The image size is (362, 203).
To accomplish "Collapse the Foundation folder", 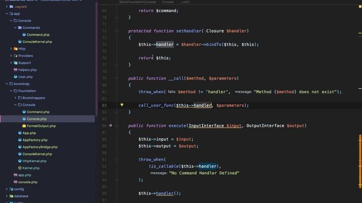I will pyautogui.click(x=11, y=91).
